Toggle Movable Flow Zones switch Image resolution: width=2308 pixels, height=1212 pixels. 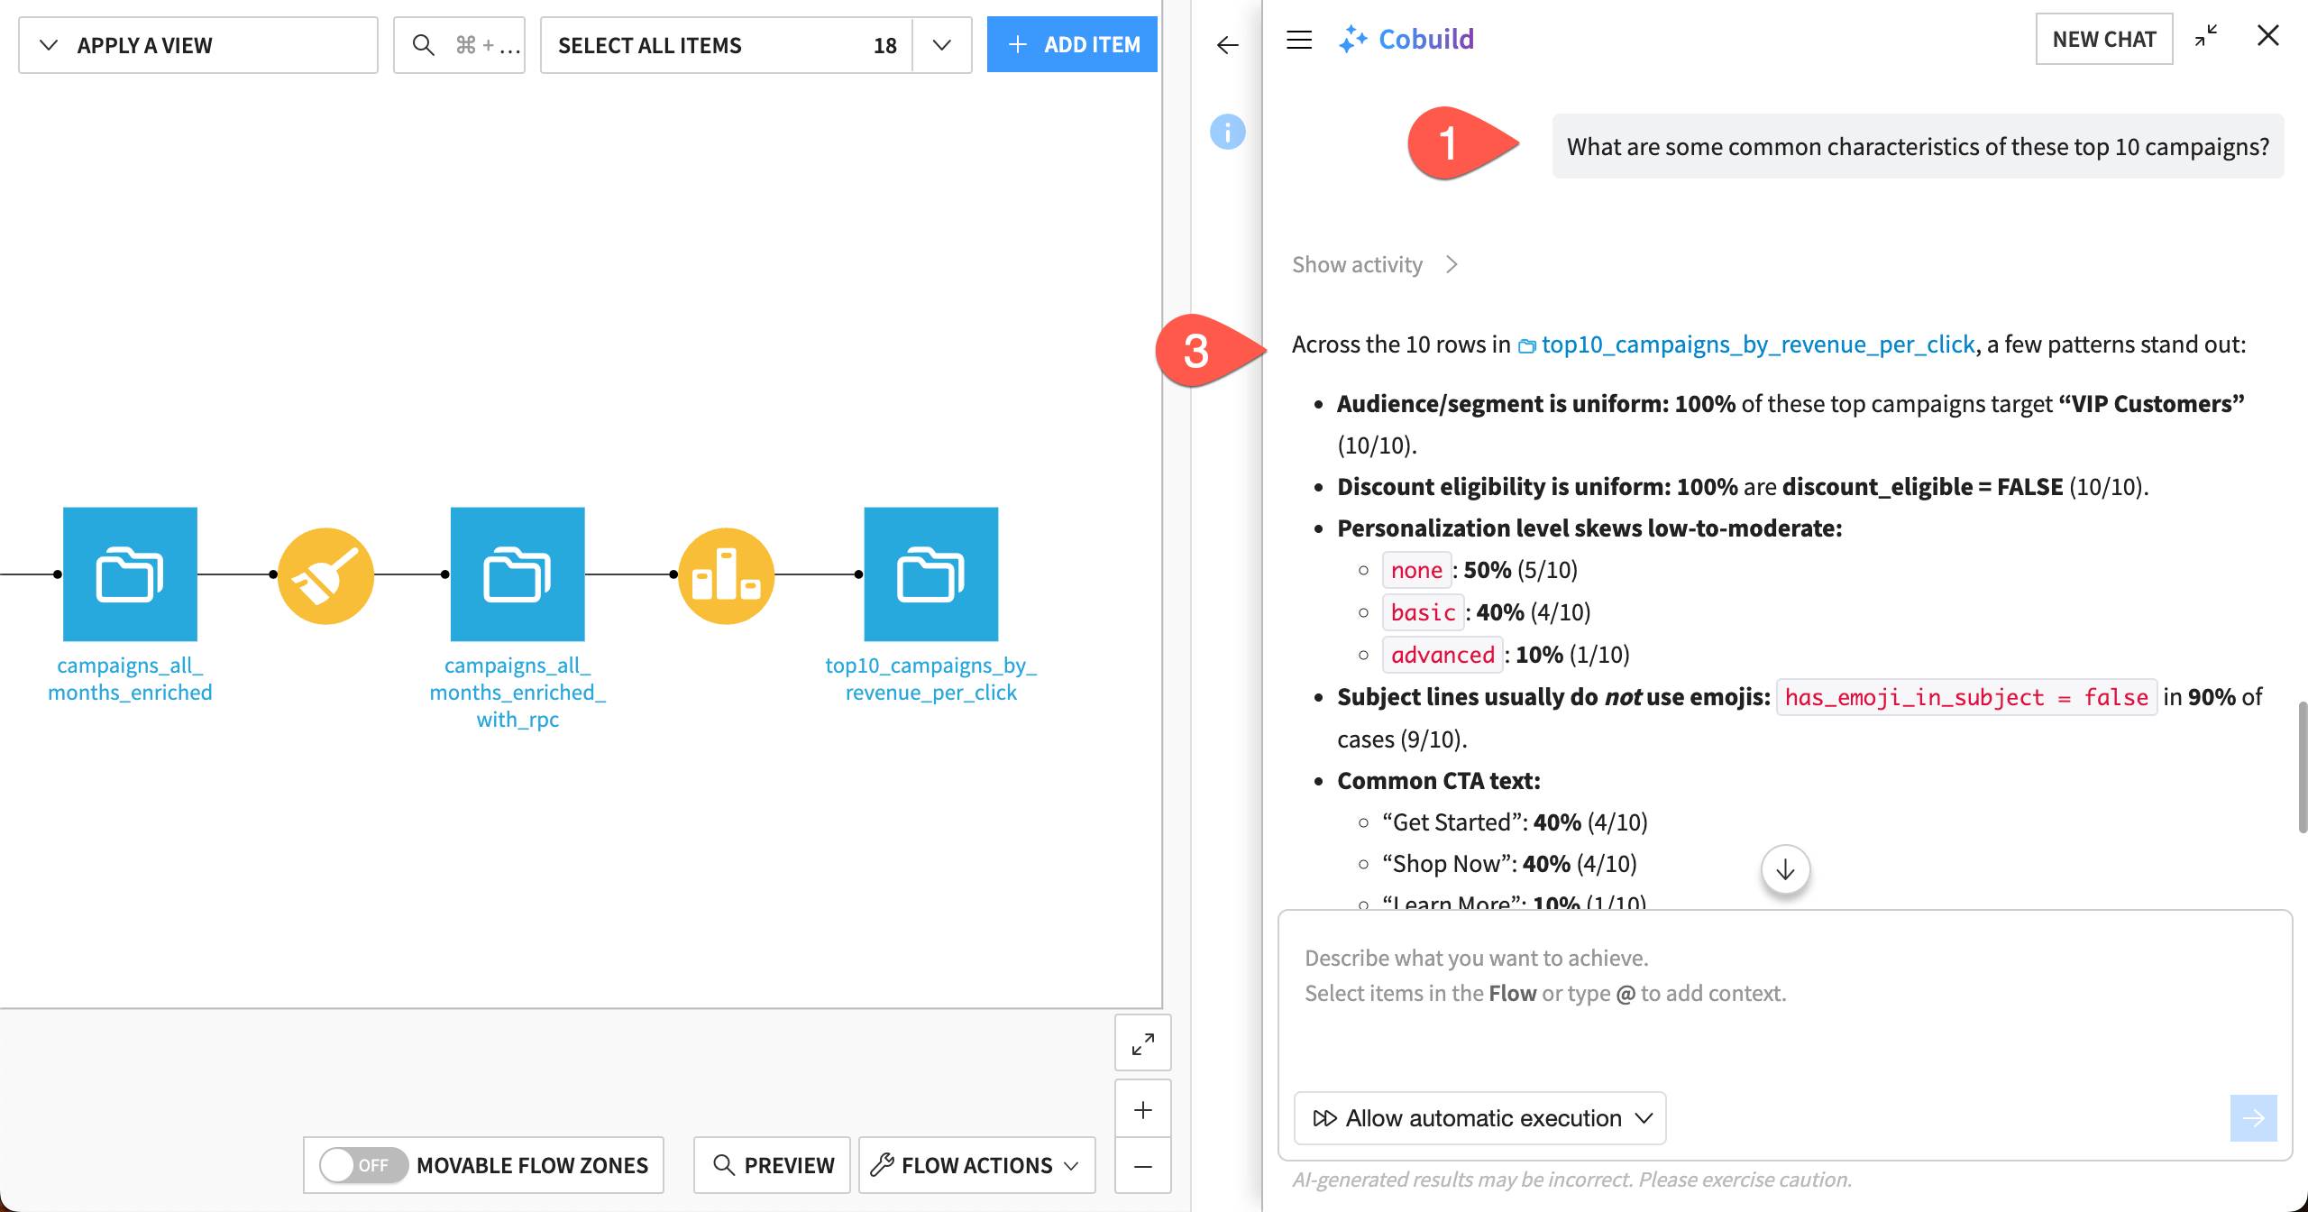pos(364,1165)
